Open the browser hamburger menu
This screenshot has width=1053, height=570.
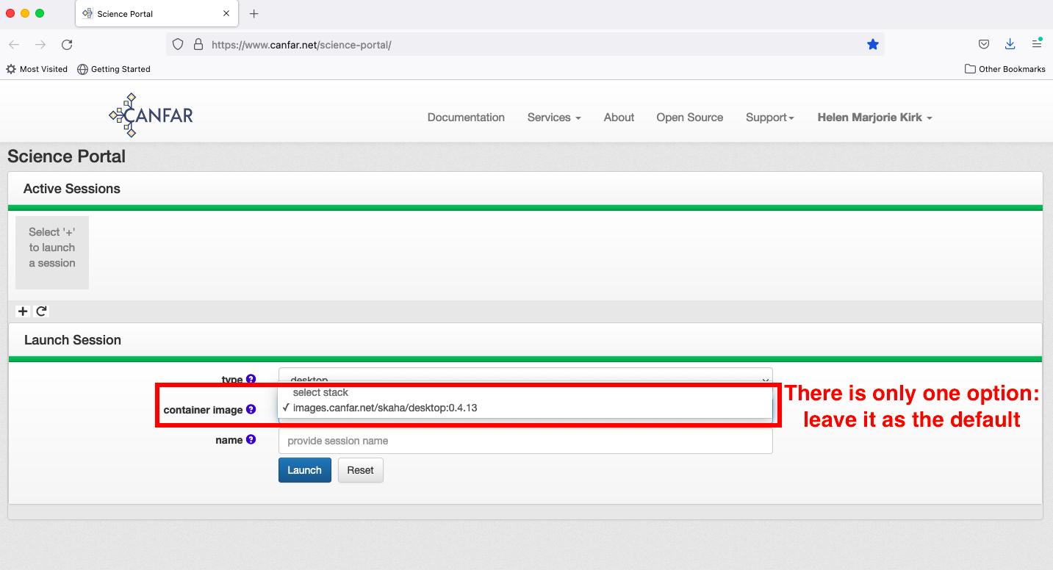pyautogui.click(x=1037, y=44)
